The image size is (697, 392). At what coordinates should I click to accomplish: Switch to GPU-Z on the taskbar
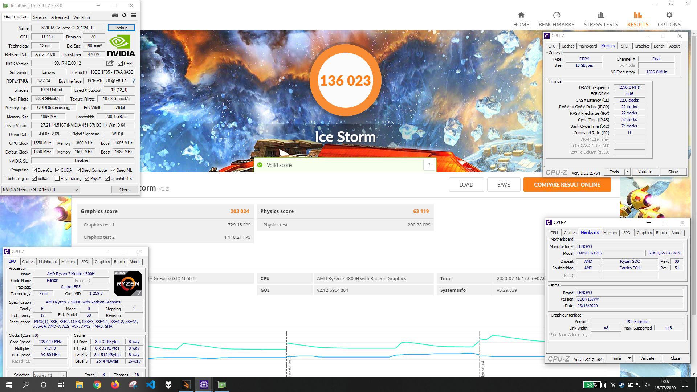(221, 385)
